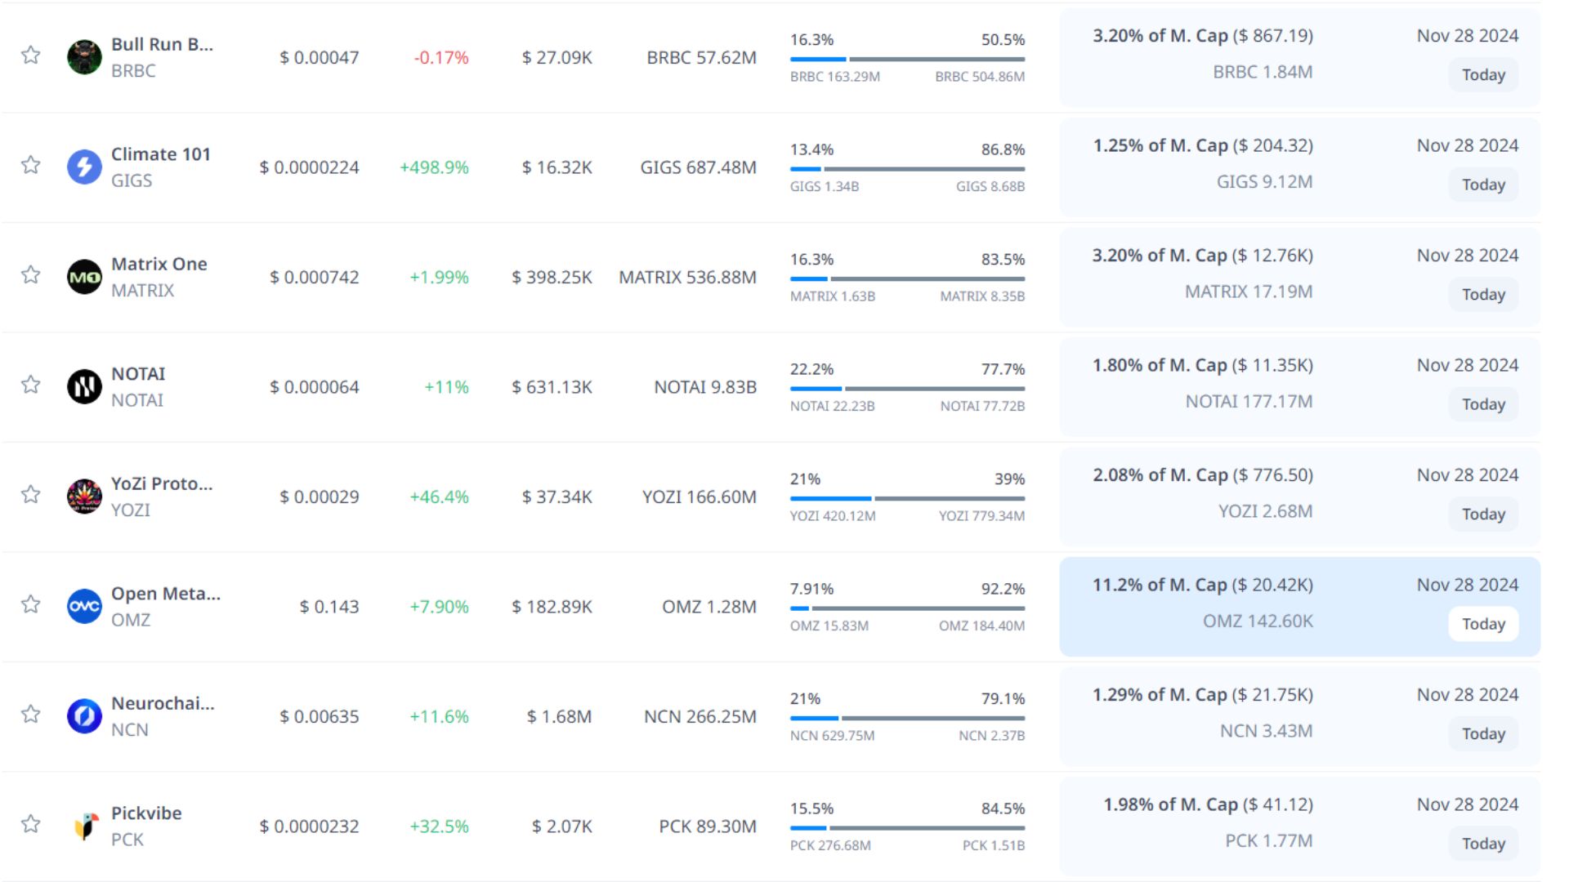Click the Pickvibe bird logo
Viewport: 1569px width, 882px height.
point(84,826)
